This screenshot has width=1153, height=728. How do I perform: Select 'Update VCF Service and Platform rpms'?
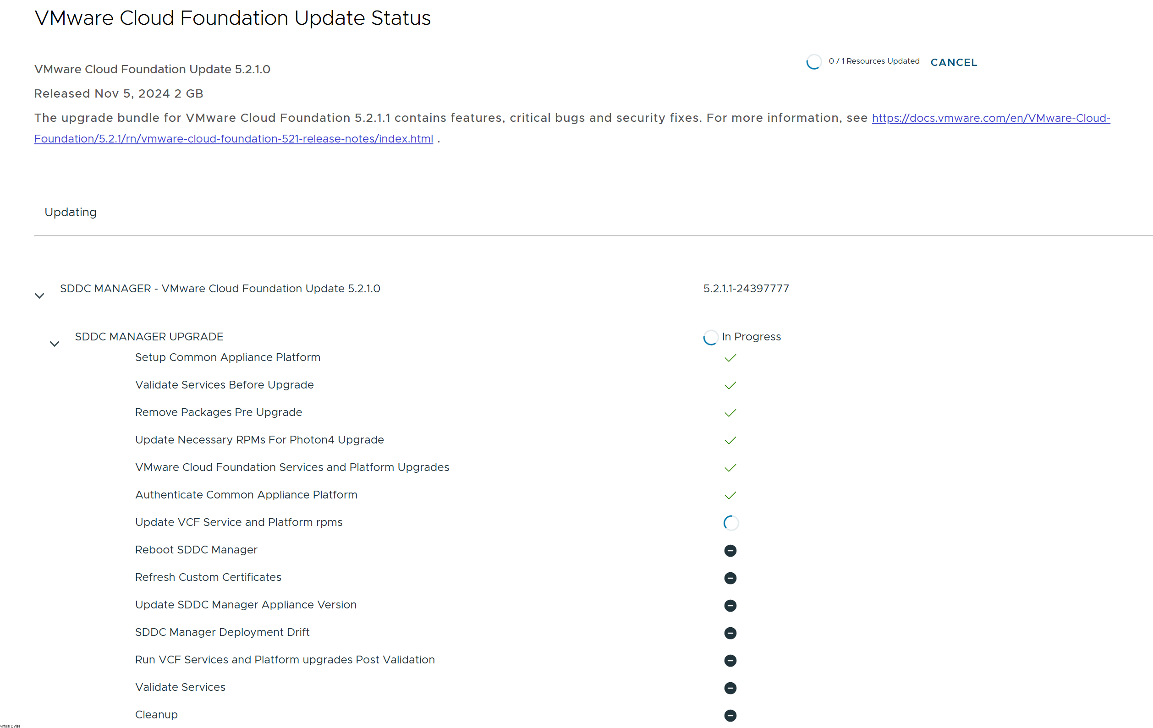pyautogui.click(x=238, y=522)
